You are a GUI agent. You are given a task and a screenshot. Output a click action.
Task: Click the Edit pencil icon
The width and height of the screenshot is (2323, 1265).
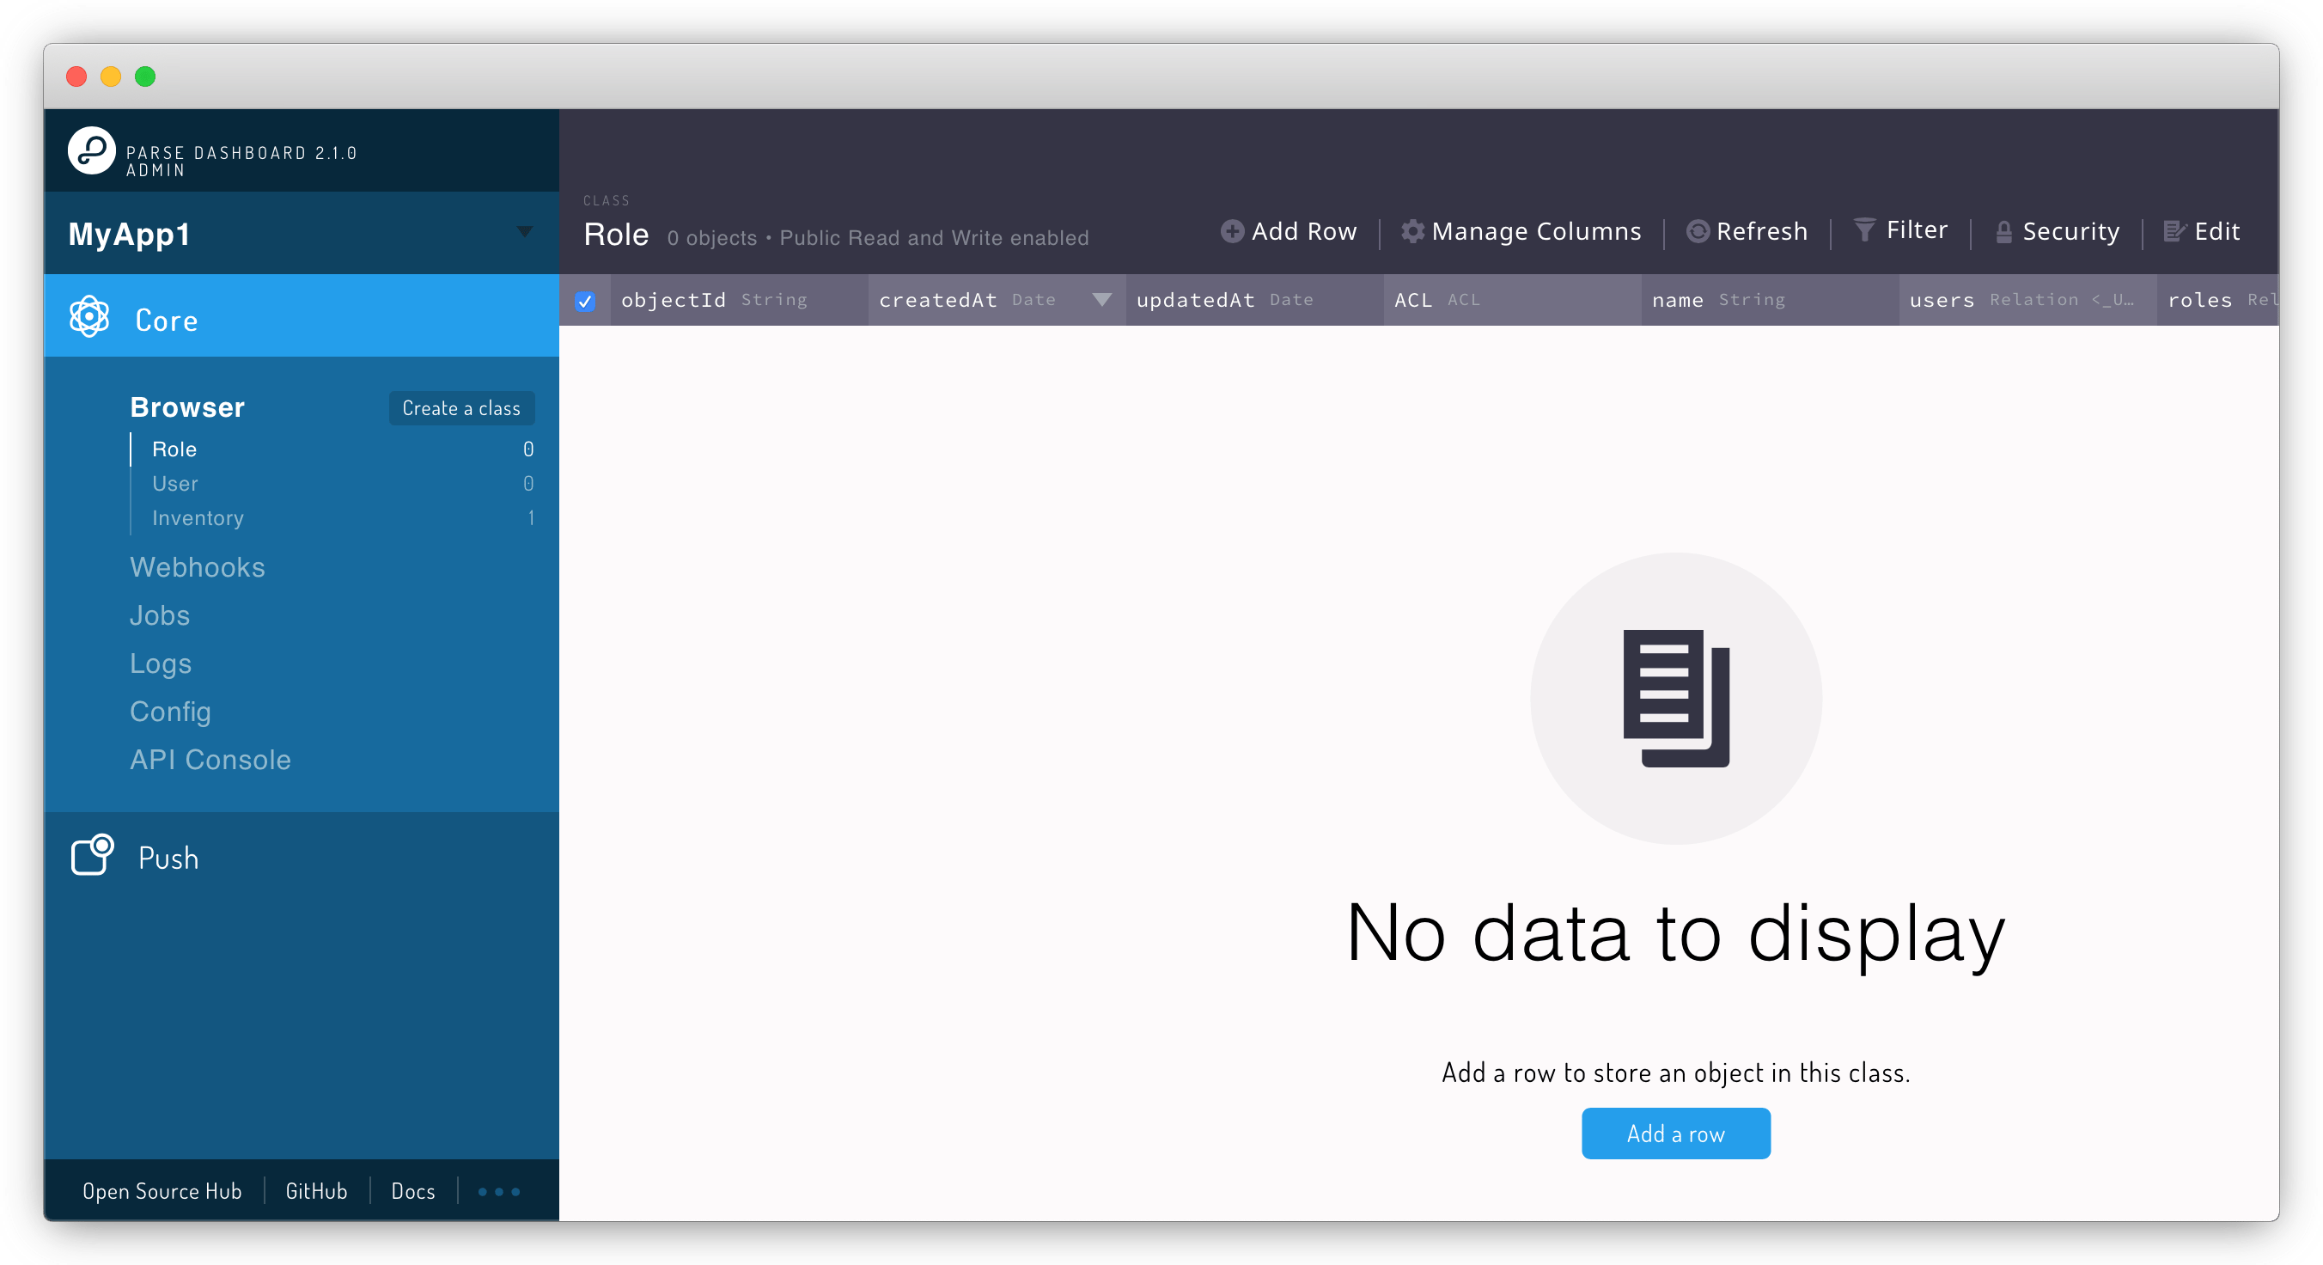coord(2174,232)
